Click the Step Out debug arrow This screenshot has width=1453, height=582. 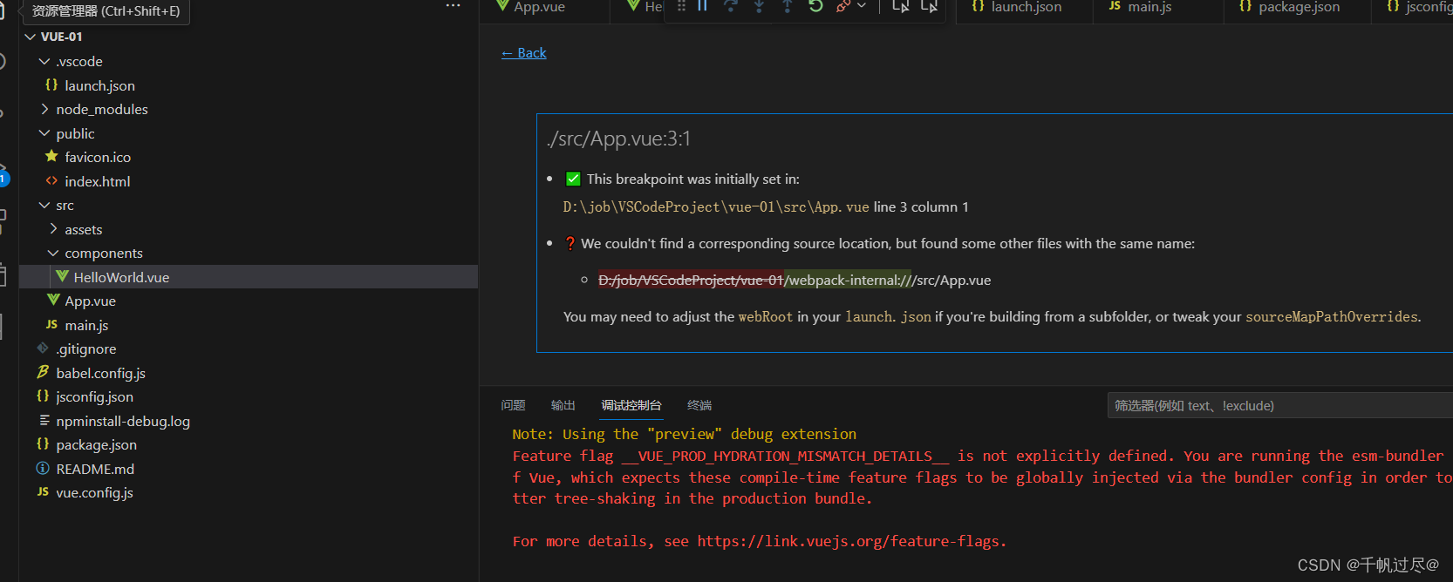tap(787, 6)
